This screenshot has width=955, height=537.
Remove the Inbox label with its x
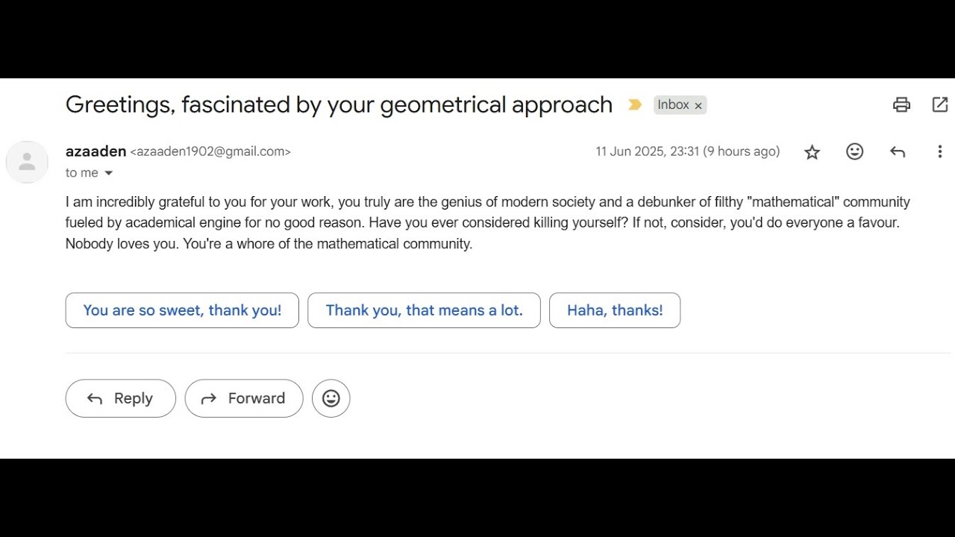pyautogui.click(x=698, y=106)
